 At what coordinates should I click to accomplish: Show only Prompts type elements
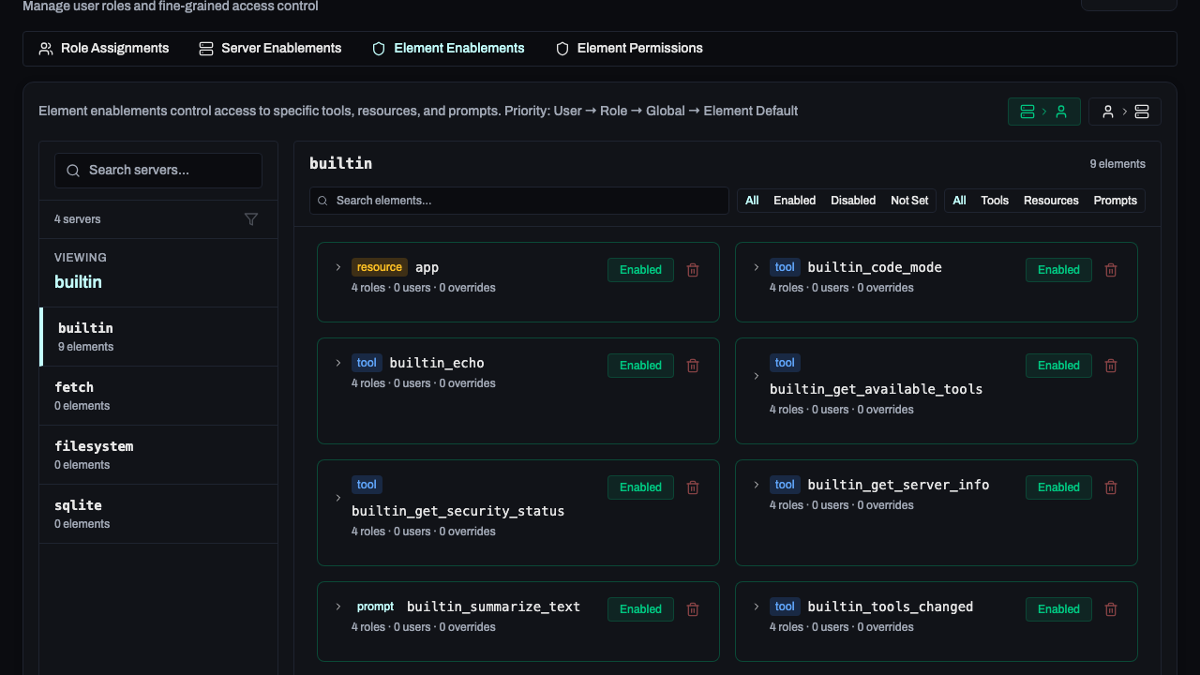click(x=1115, y=201)
